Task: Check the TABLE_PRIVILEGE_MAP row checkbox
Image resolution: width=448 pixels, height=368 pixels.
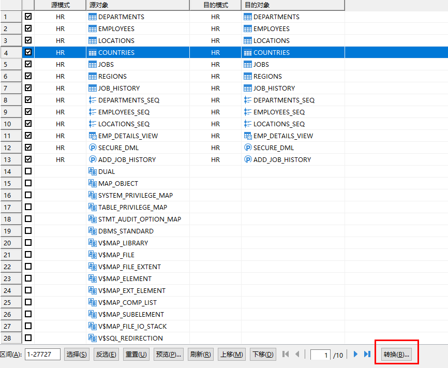Action: tap(28, 207)
